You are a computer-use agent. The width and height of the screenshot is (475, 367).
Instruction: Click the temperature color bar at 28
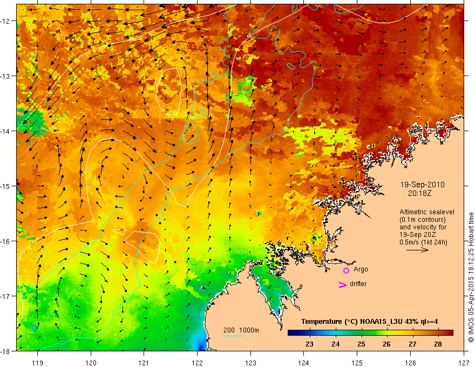(x=438, y=333)
